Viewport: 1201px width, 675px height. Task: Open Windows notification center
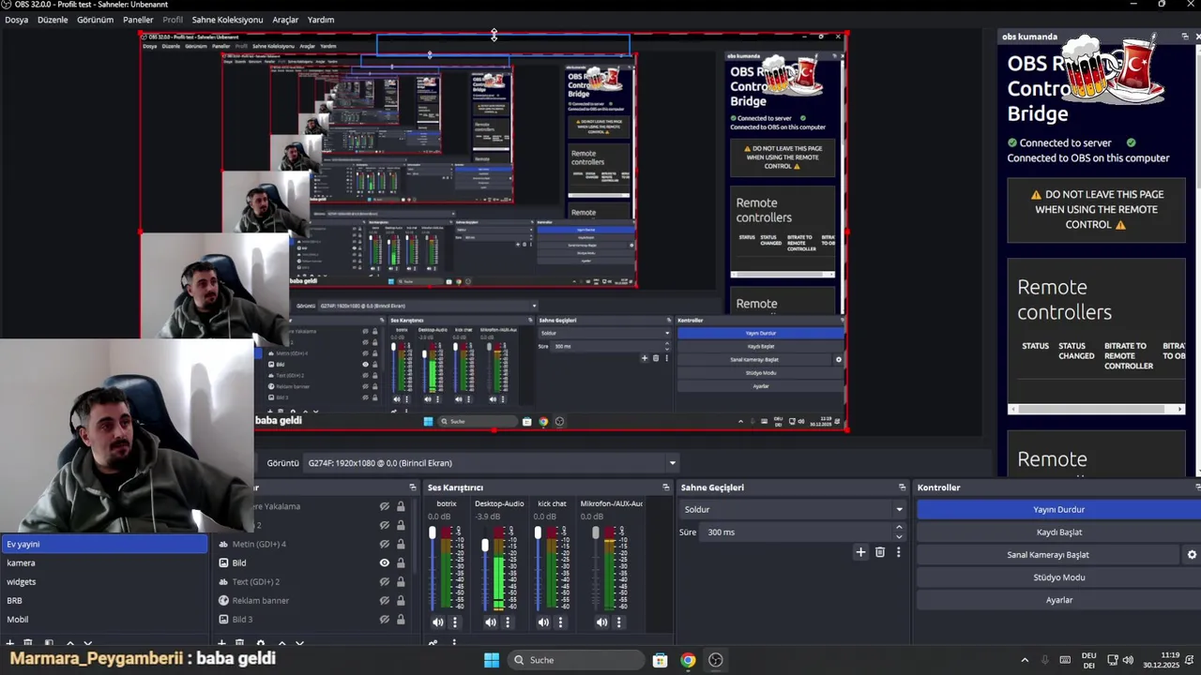[1191, 660]
